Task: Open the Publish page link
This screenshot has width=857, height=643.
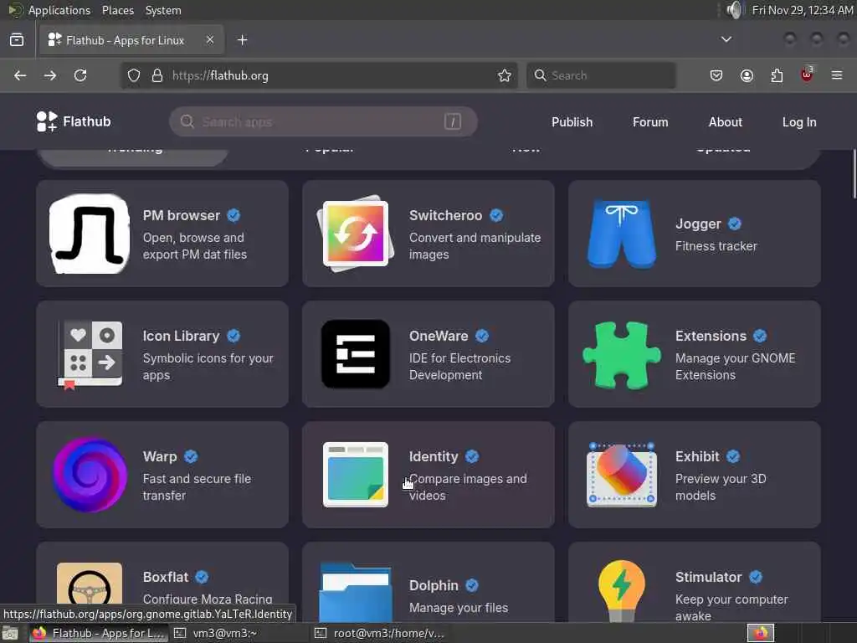Action: (x=572, y=122)
